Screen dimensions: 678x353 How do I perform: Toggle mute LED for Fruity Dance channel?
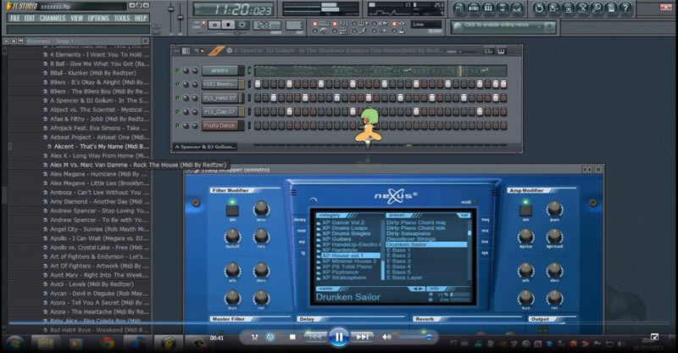(x=177, y=126)
